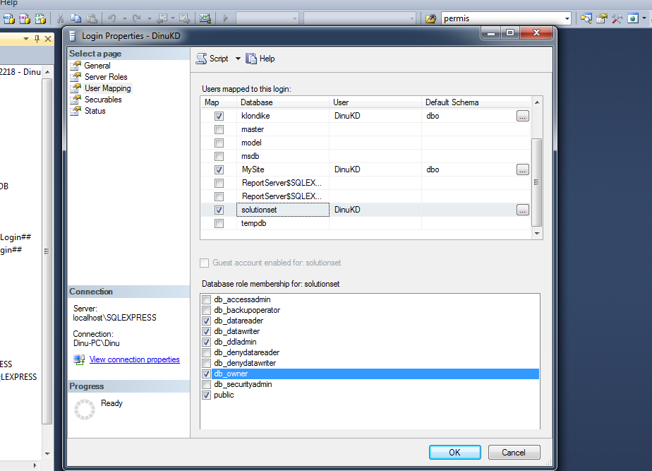Uncheck the db_owner role membership
The height and width of the screenshot is (471, 652).
click(205, 374)
